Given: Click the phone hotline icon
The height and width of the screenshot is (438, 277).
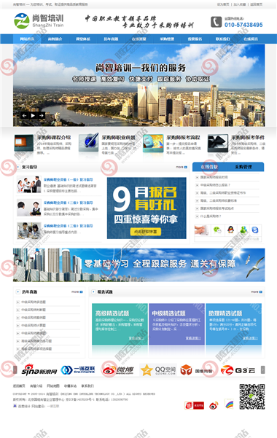Looking at the screenshot, I should coord(216,22).
